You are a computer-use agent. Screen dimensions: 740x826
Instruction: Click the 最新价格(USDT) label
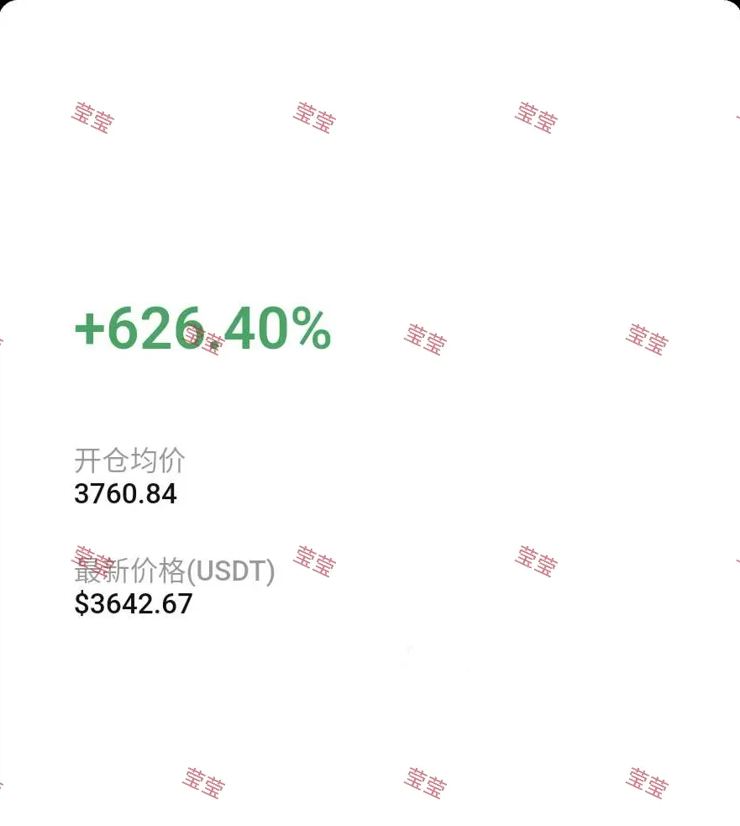click(175, 571)
